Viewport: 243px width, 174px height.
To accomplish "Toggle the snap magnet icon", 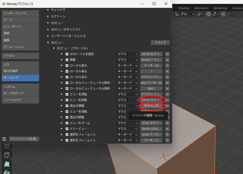I will click(208, 14).
